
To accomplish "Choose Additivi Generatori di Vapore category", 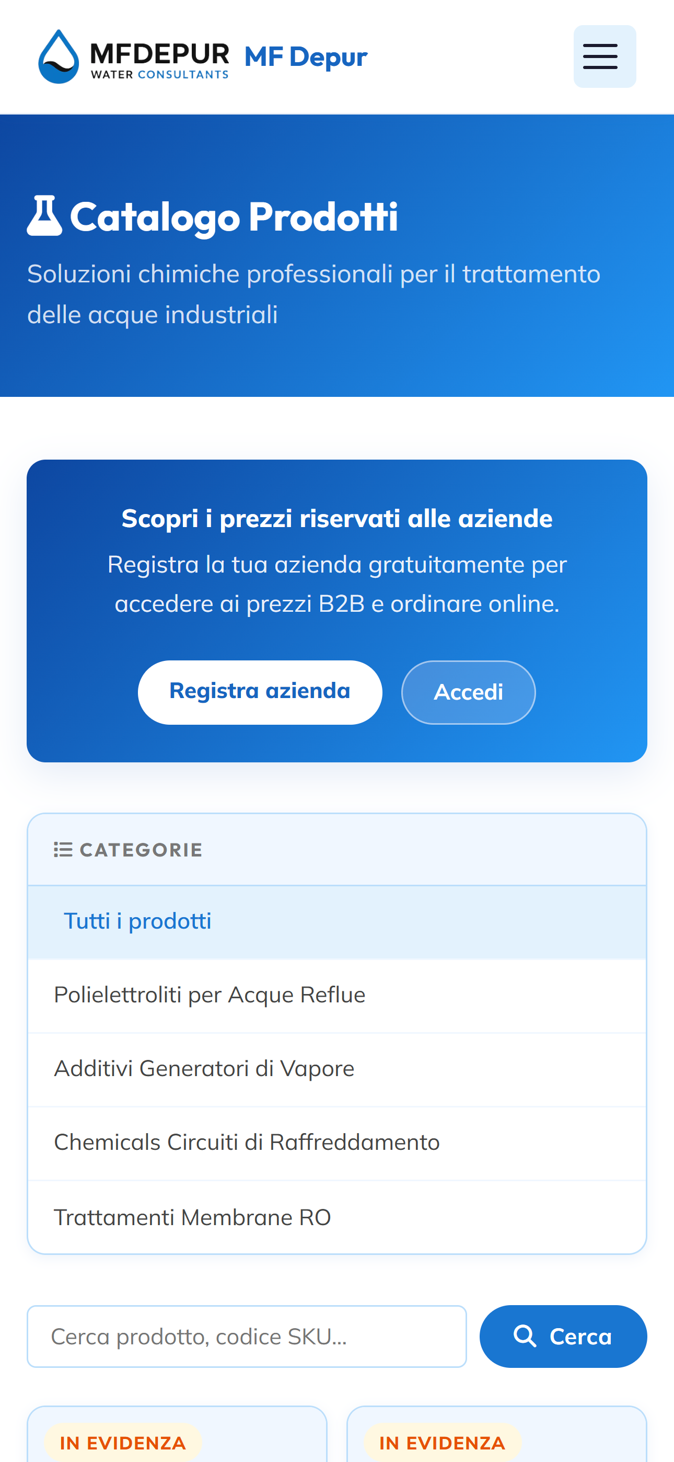I will coord(204,1069).
